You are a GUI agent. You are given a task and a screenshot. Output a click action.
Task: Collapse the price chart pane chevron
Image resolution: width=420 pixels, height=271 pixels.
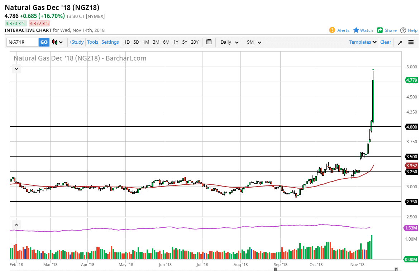click(x=16, y=69)
